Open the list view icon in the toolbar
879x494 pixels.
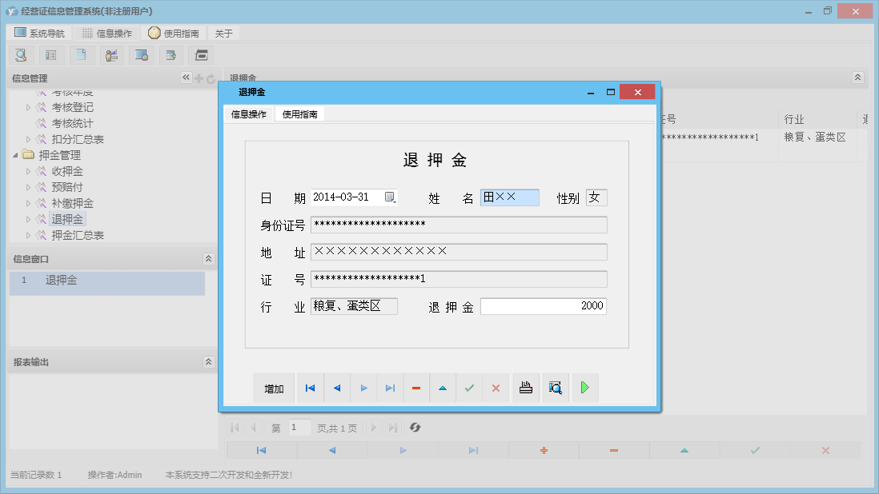51,54
